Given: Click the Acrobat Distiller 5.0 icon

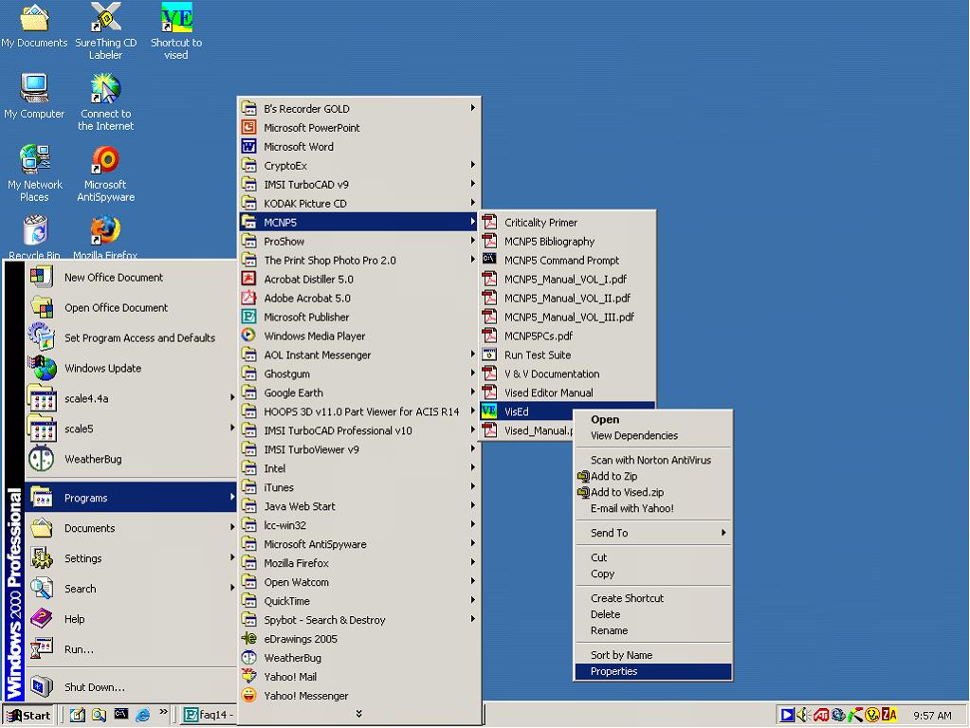Looking at the screenshot, I should coord(248,279).
